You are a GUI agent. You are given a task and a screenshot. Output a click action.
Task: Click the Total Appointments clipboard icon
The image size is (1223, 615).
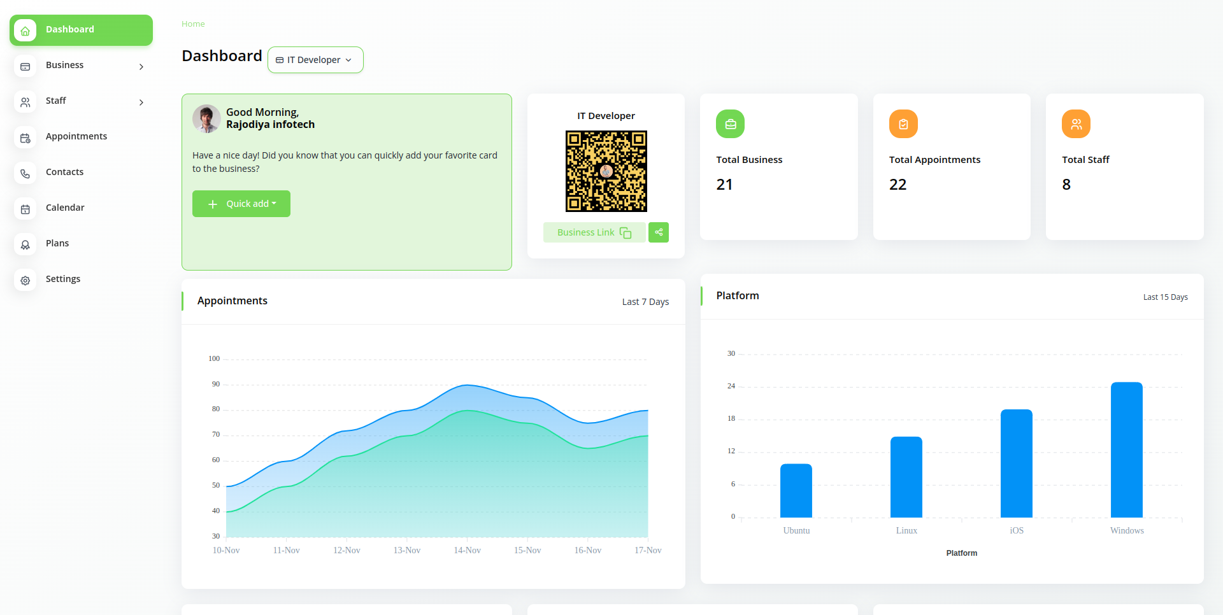tap(903, 124)
